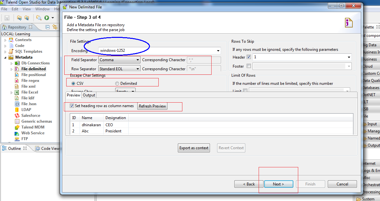This screenshot has width=380, height=201.
Task: Click the Generic schemas icon
Action: pyautogui.click(x=17, y=121)
